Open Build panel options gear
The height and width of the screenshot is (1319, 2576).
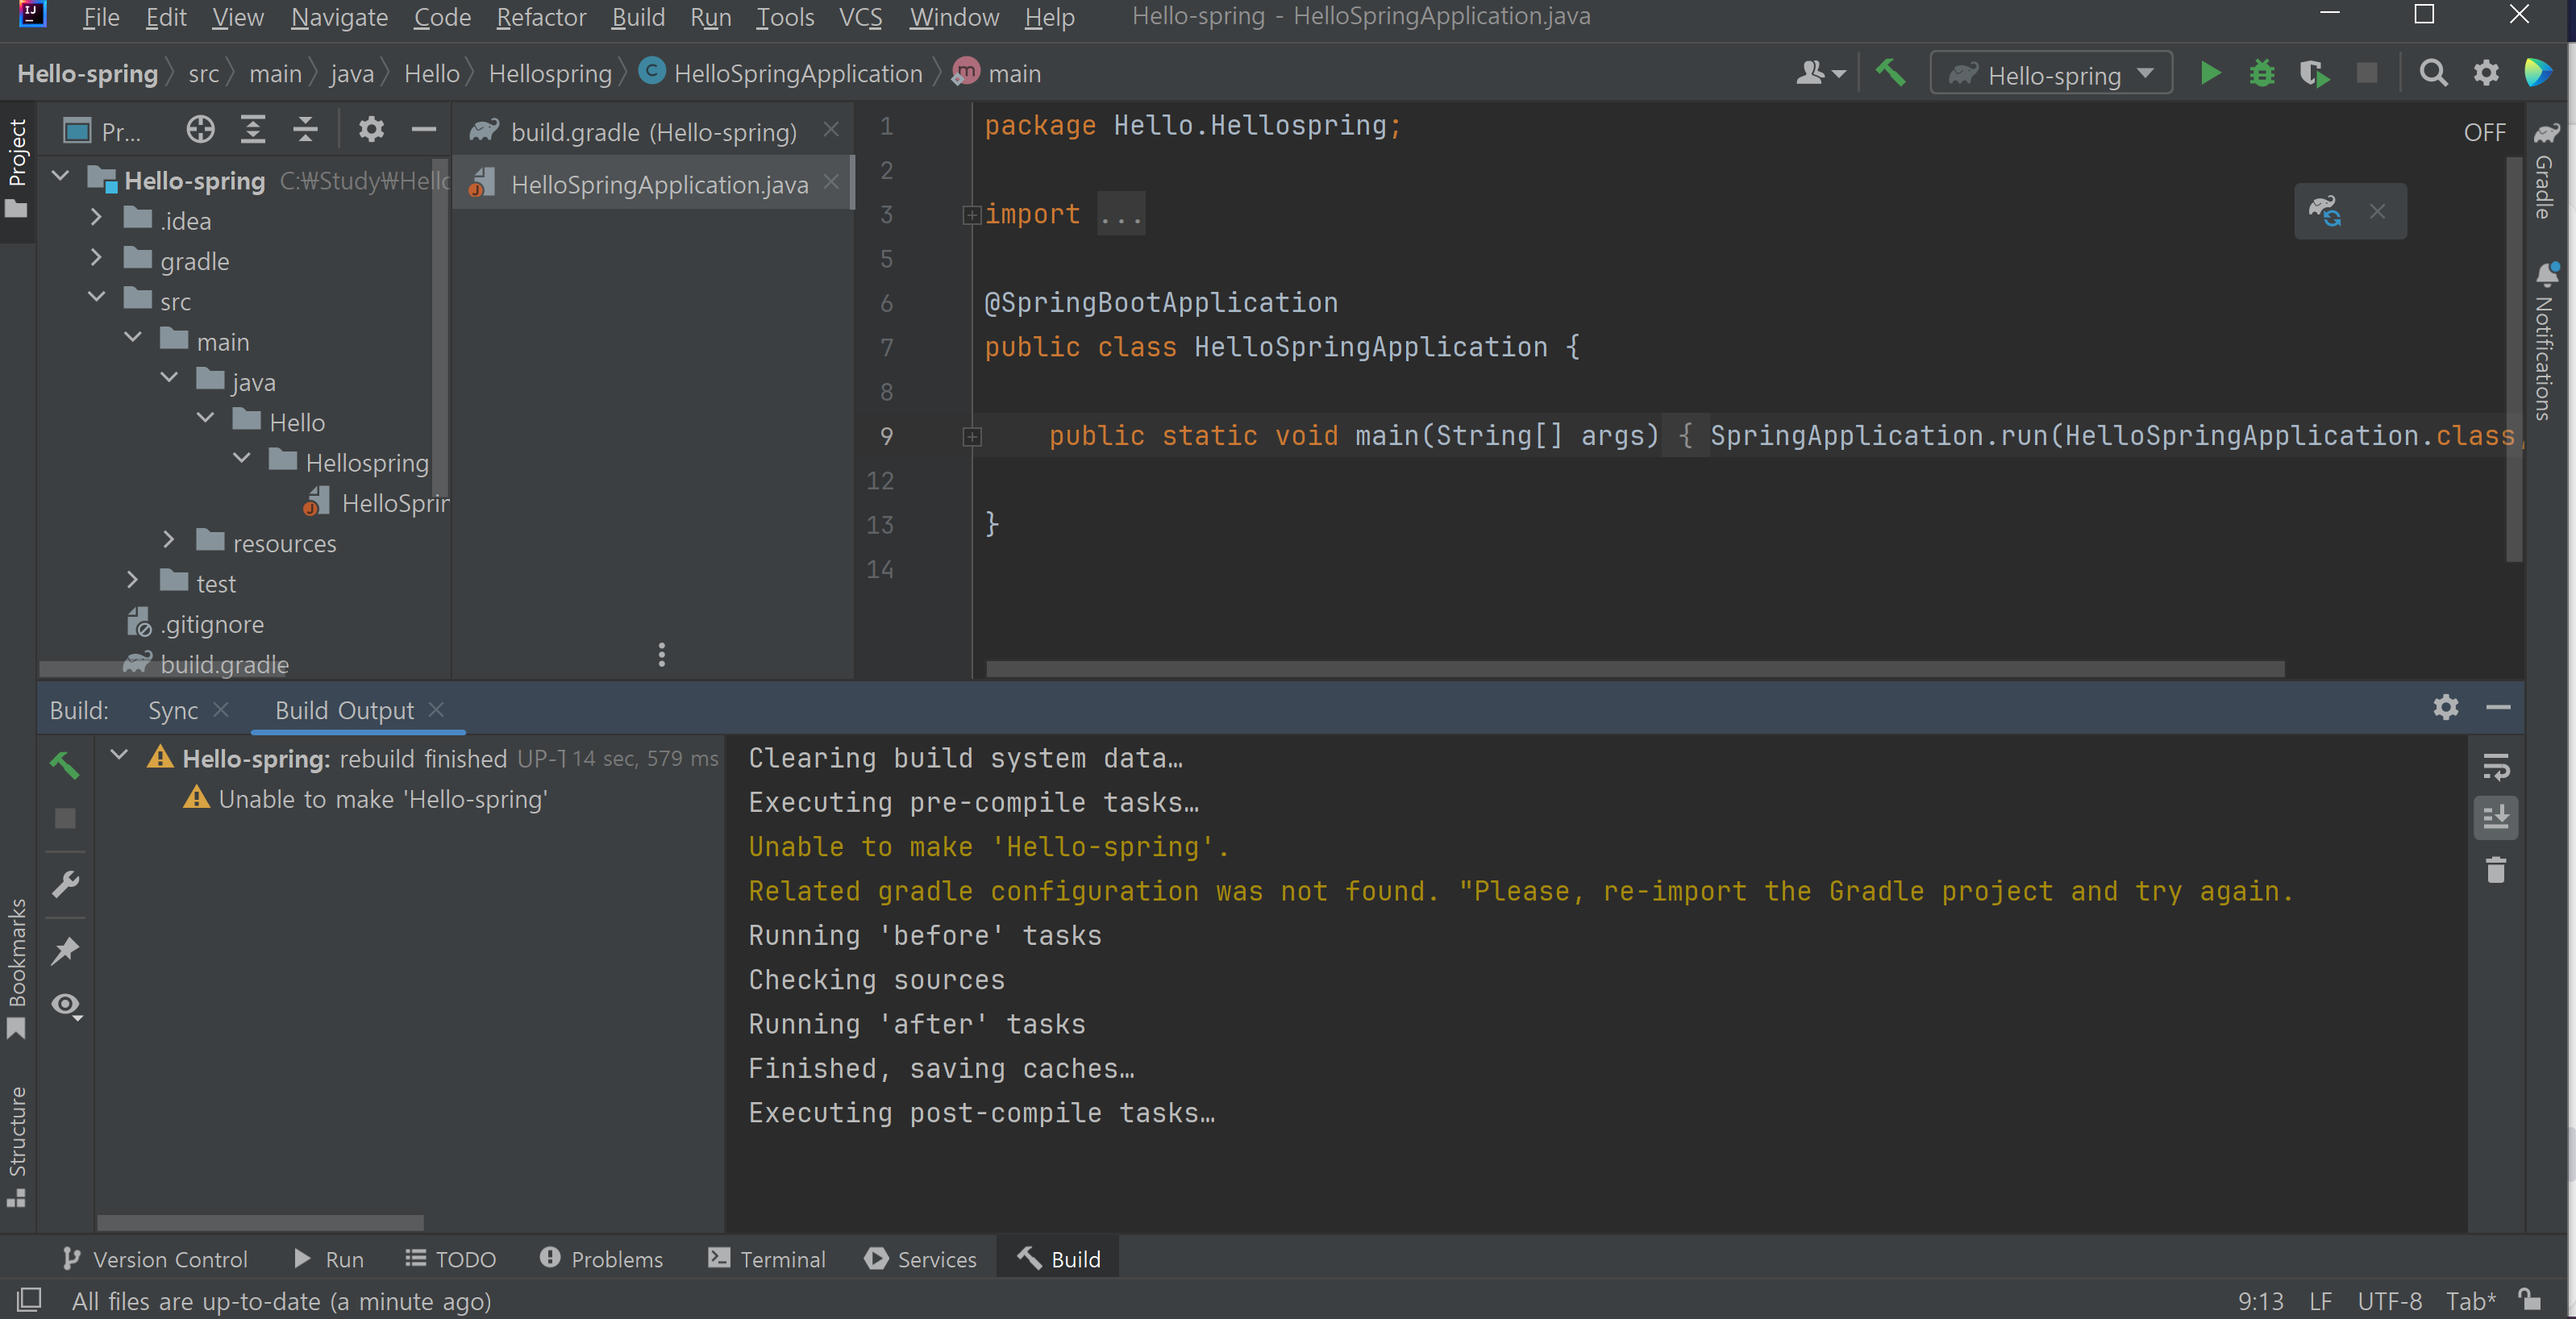point(2446,707)
